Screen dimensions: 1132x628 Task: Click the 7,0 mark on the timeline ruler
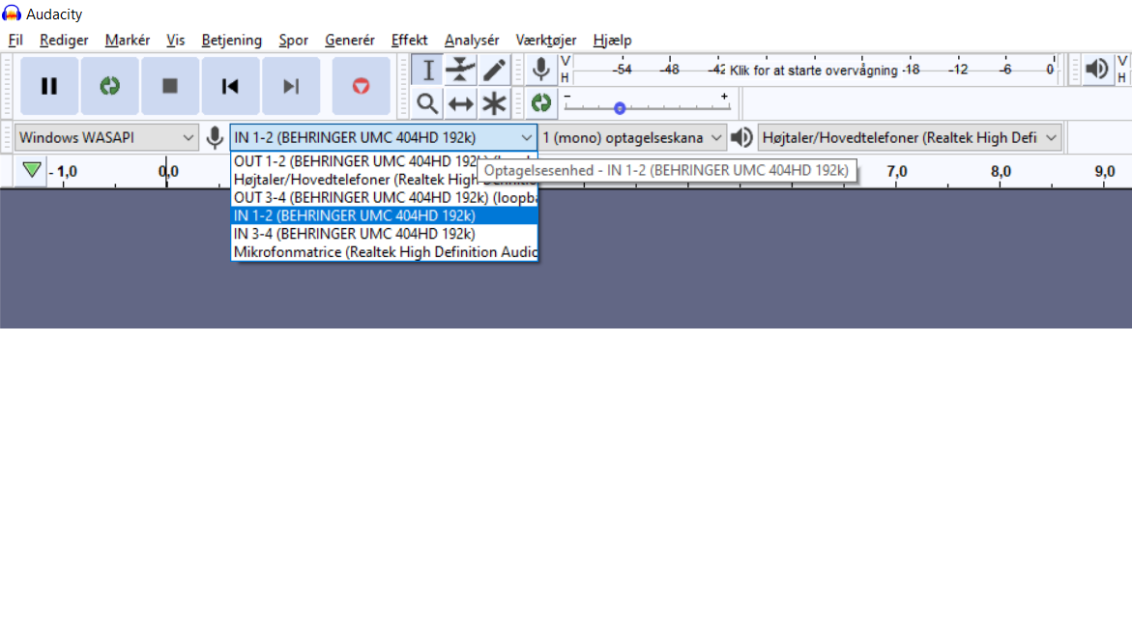pyautogui.click(x=897, y=172)
